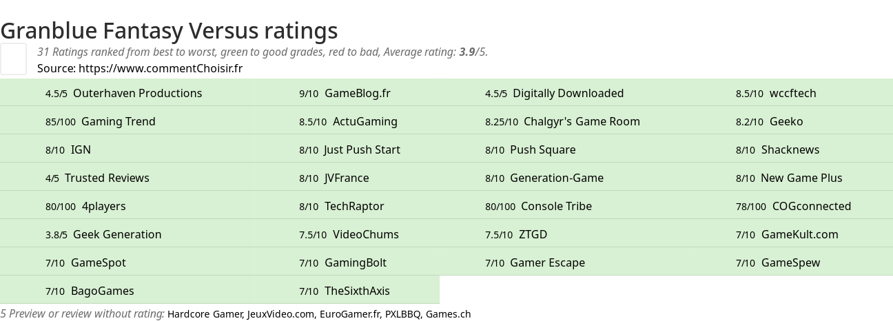Click the TechRaptor review entry
The width and height of the screenshot is (893, 321).
pos(354,206)
